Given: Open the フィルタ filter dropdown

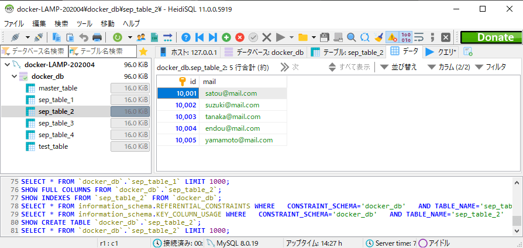Looking at the screenshot, I should (x=490, y=67).
